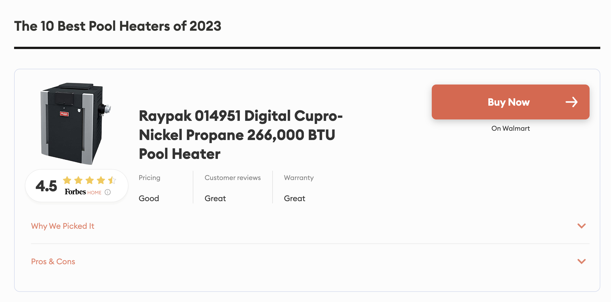The width and height of the screenshot is (611, 302).
Task: Open the Why We Picked It section
Action: pos(63,226)
